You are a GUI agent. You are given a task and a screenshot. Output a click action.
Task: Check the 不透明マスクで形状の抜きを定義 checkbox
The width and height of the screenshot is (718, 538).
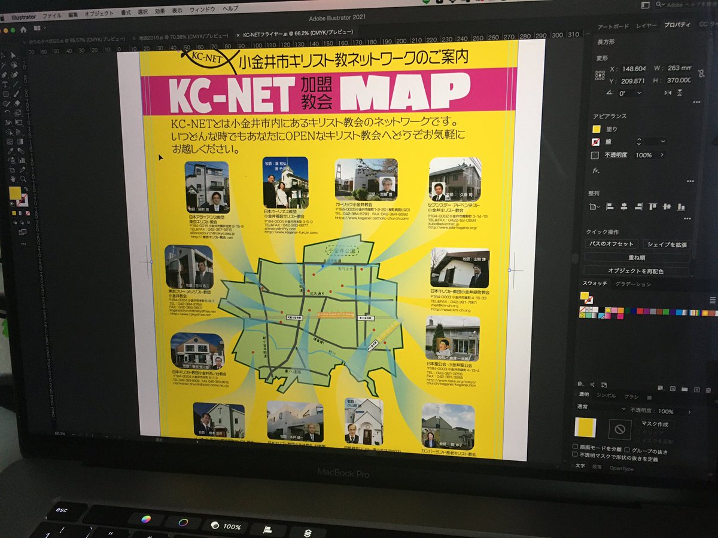574,454
